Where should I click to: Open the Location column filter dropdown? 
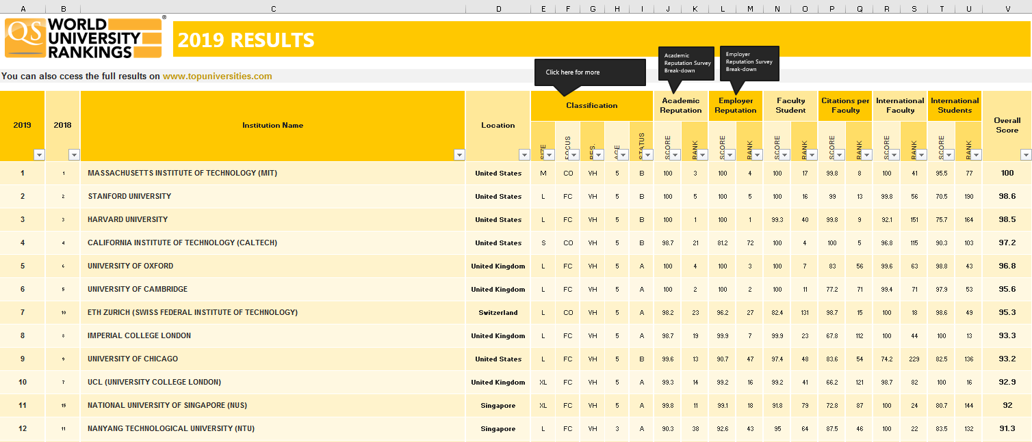(524, 155)
